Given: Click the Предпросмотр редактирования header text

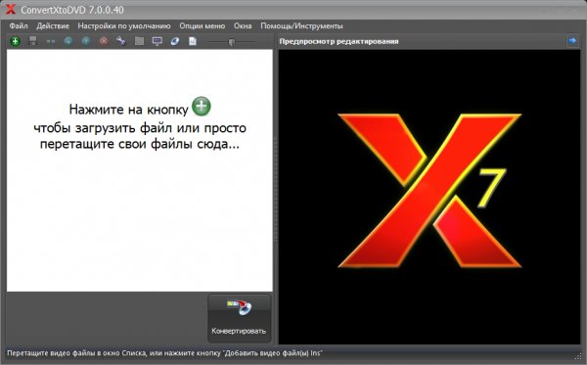Looking at the screenshot, I should click(339, 41).
